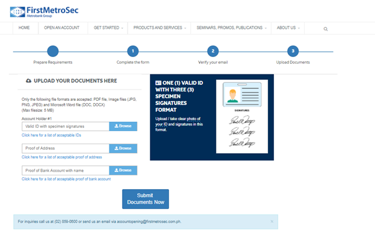Open the search magnifier icon
This screenshot has height=233, width=375.
pos(326,29)
